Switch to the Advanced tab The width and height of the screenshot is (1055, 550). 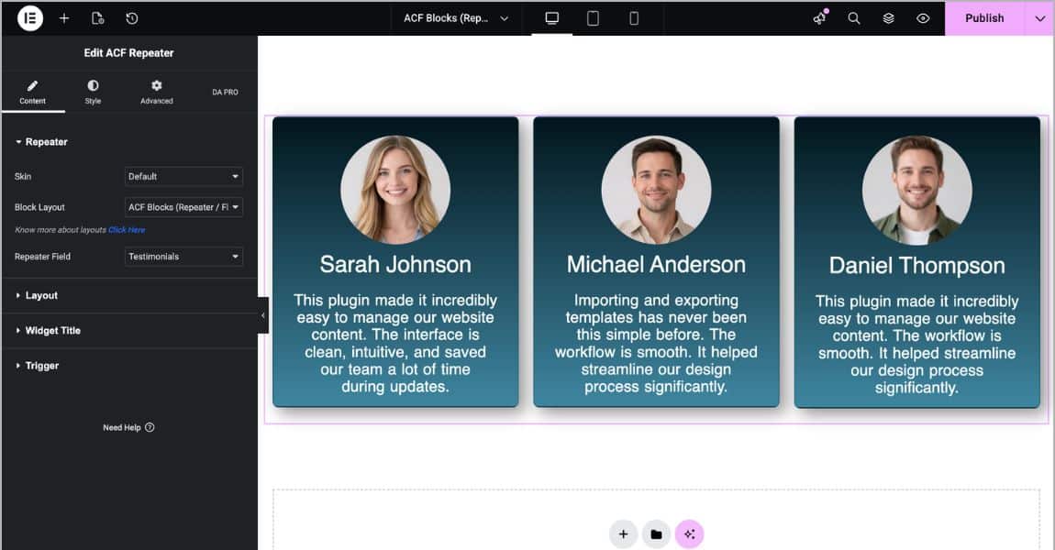pyautogui.click(x=157, y=92)
